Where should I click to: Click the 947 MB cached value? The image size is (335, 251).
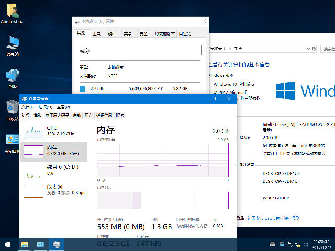(x=149, y=244)
